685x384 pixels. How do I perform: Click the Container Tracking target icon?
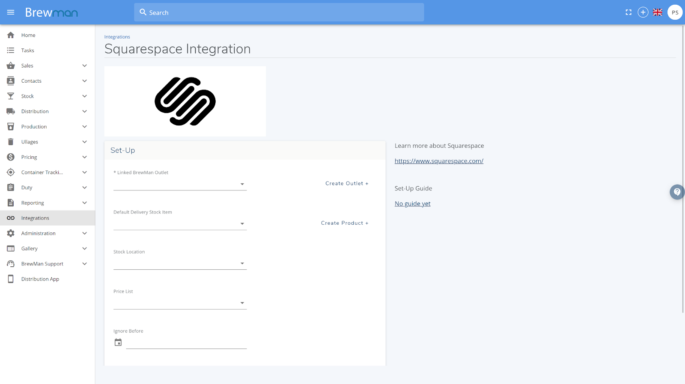pyautogui.click(x=11, y=172)
